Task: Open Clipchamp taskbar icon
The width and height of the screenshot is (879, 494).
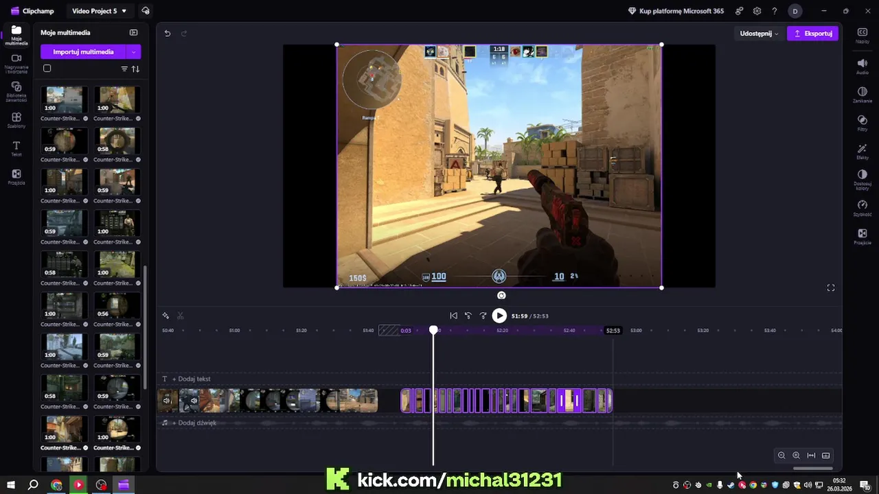Action: point(124,485)
